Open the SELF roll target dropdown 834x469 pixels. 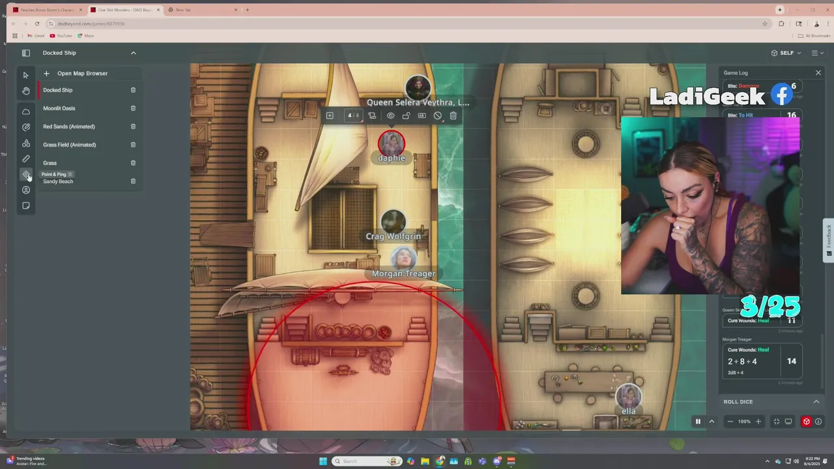[786, 53]
